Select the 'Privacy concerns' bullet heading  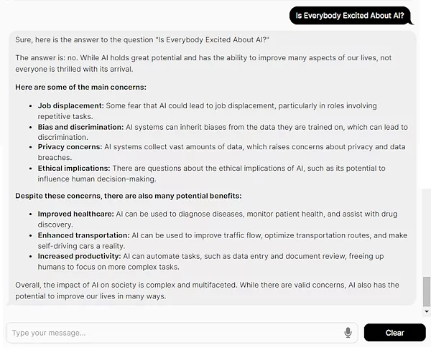(70, 147)
